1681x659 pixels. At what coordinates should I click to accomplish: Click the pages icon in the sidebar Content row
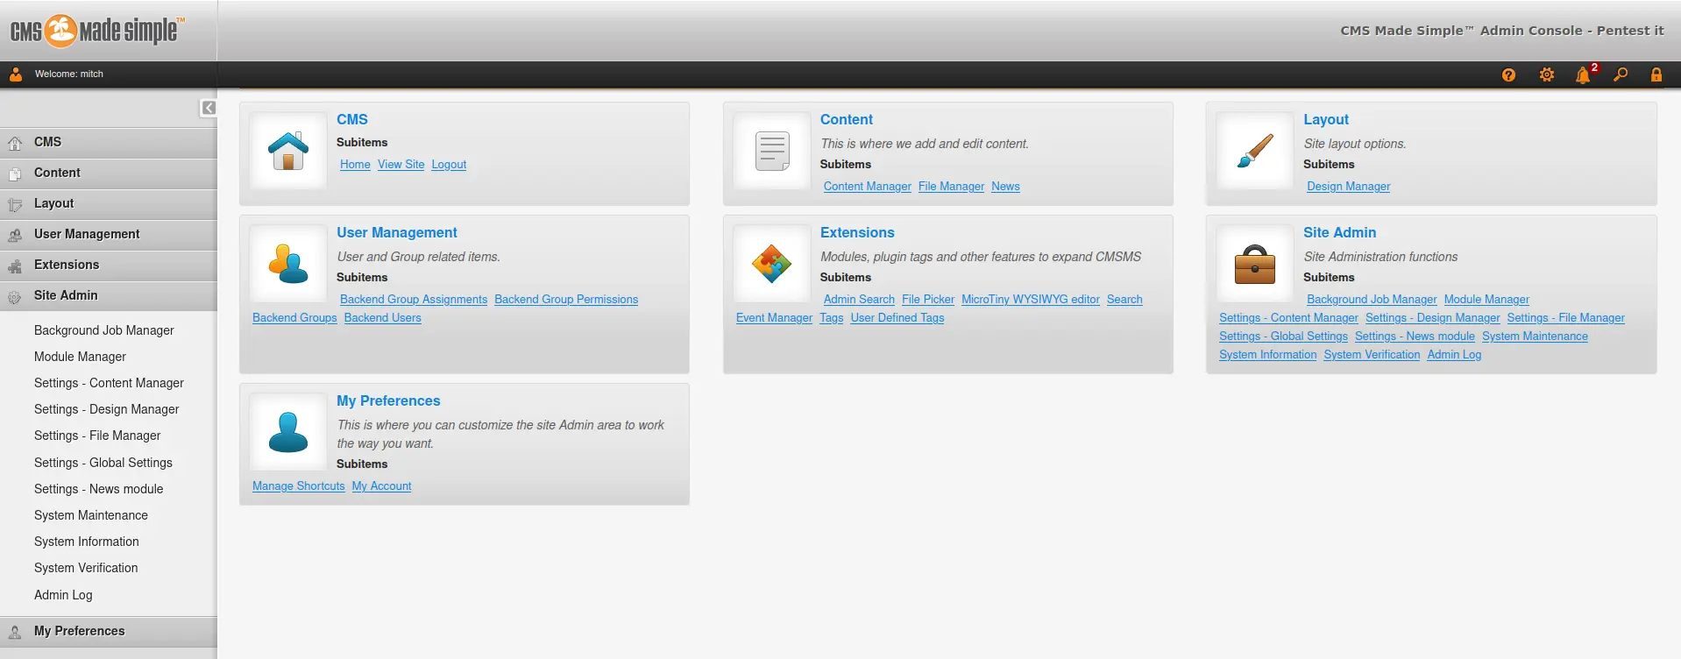tap(15, 174)
